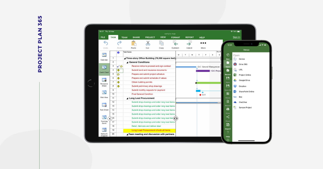Open the Resource Sheet view

tap(104, 82)
